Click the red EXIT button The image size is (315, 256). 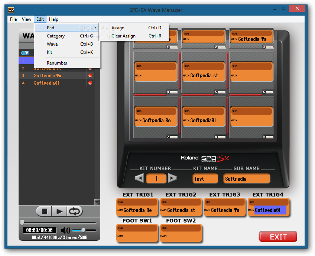click(278, 237)
